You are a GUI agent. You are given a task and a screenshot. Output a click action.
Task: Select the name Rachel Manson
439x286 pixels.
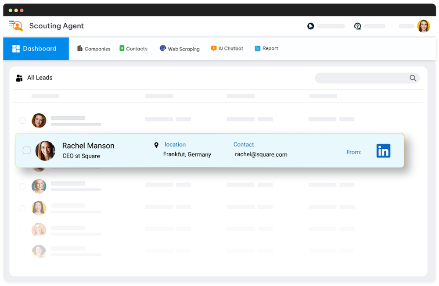88,146
